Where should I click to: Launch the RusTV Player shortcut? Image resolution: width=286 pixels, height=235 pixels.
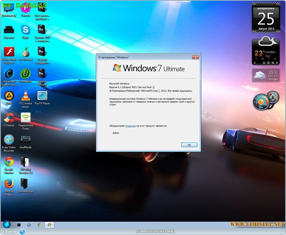click(x=42, y=96)
